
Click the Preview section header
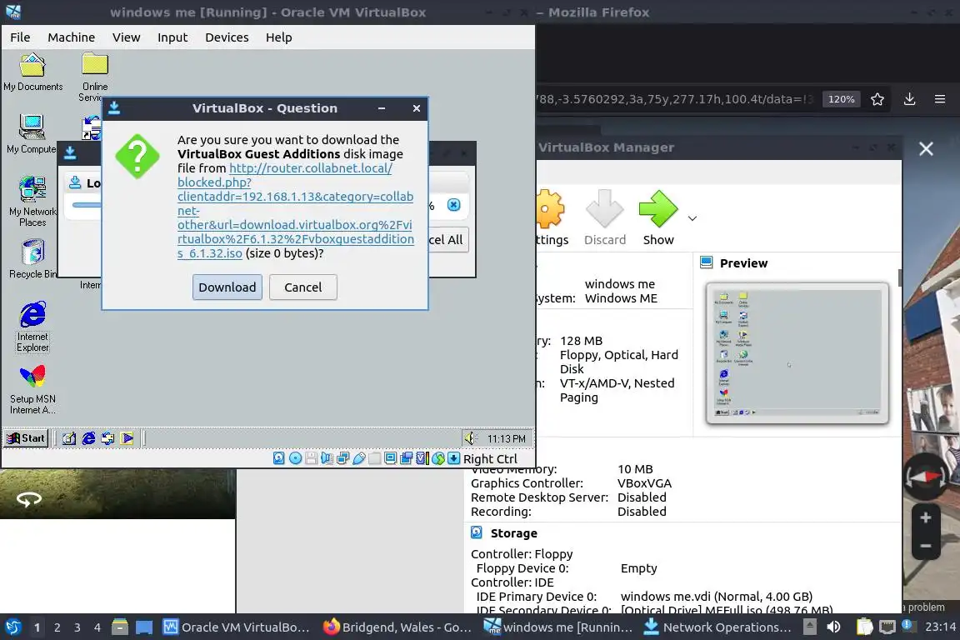(x=743, y=263)
